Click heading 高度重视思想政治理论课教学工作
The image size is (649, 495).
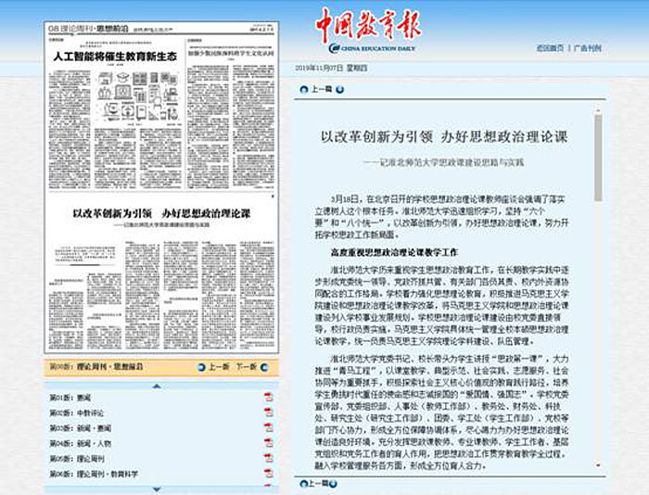(394, 252)
